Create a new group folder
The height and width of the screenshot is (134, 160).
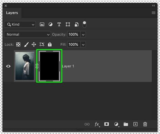click(126, 124)
